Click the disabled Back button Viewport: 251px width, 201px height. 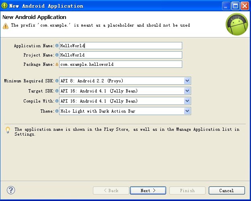(111, 191)
